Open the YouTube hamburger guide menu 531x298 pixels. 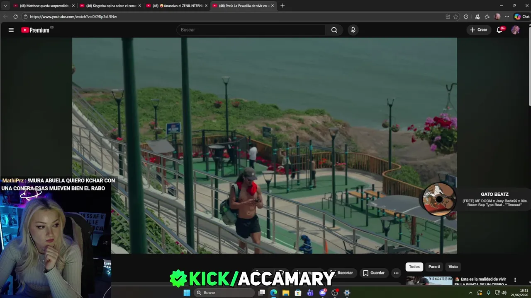click(11, 30)
